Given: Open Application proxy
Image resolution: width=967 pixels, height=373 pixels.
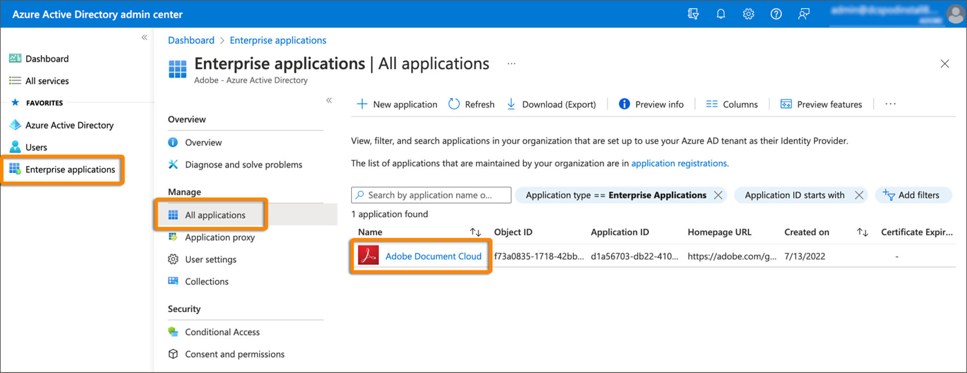Looking at the screenshot, I should click(220, 237).
